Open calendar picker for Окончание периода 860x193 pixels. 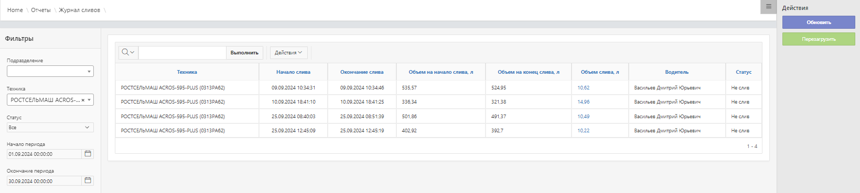[88, 180]
